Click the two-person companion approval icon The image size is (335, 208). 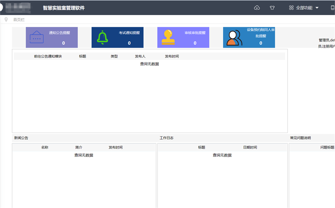pyautogui.click(x=234, y=38)
